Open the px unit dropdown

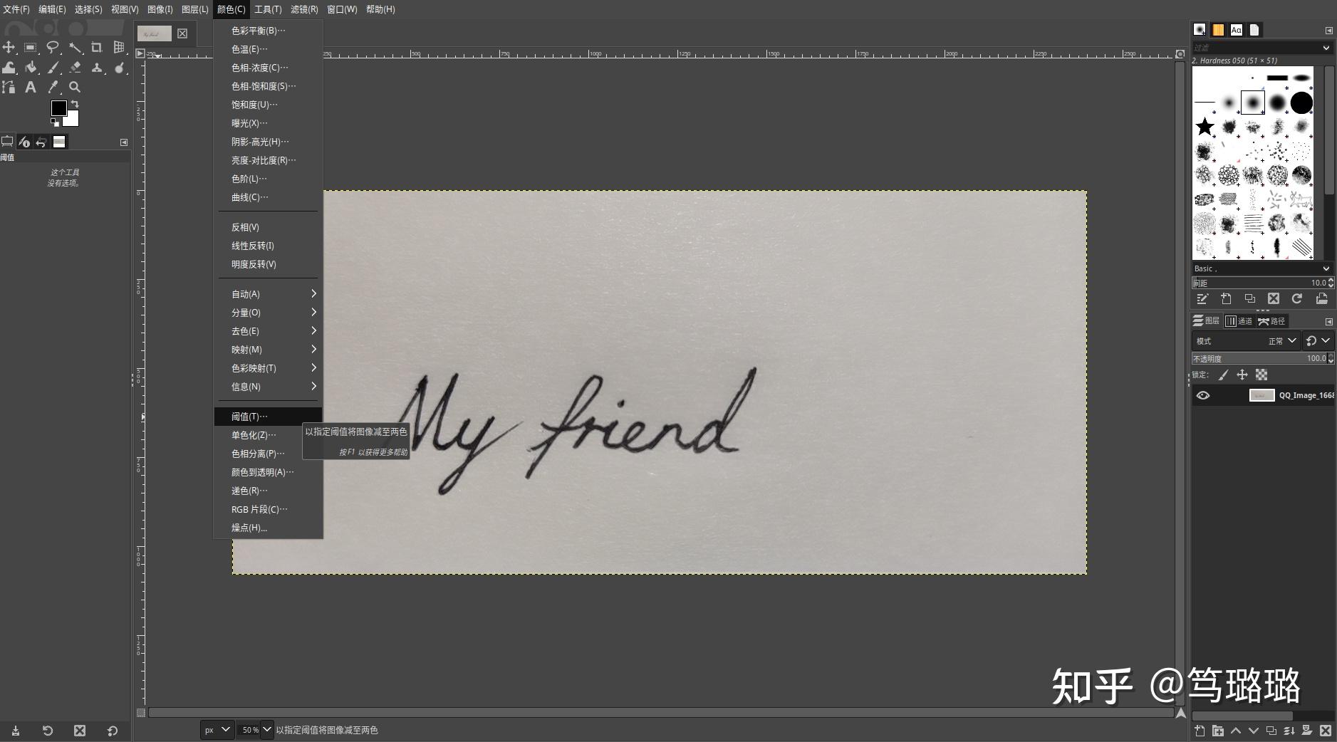217,730
